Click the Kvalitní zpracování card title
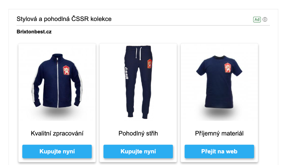Screen dimensions: 282x165 click(x=57, y=134)
